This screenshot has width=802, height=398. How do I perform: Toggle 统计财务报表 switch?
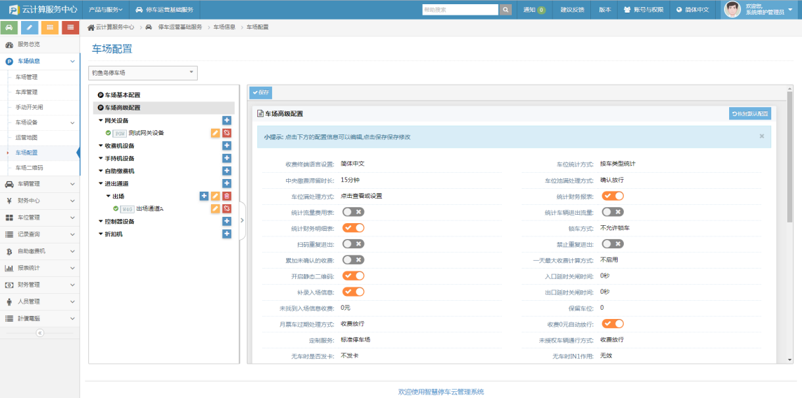coord(612,196)
